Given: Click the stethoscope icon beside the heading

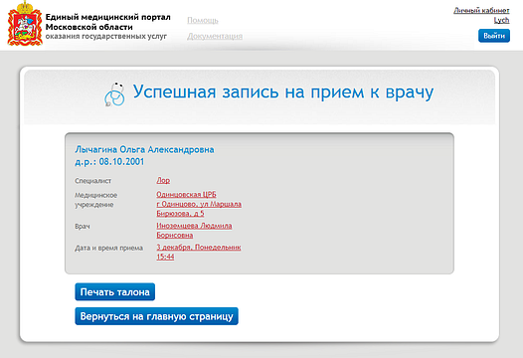Looking at the screenshot, I should point(114,94).
